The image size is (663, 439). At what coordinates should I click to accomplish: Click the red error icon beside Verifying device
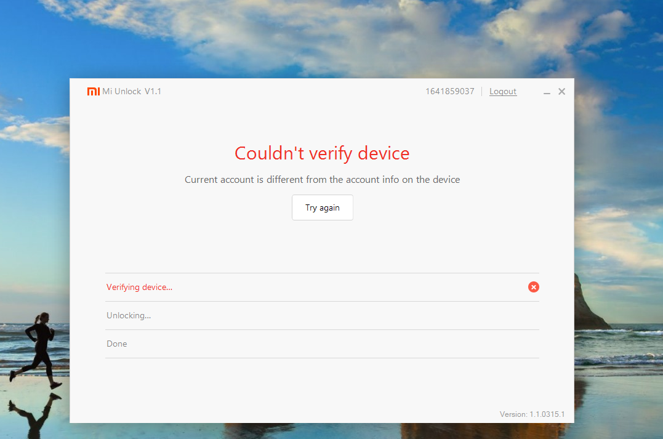click(x=534, y=287)
